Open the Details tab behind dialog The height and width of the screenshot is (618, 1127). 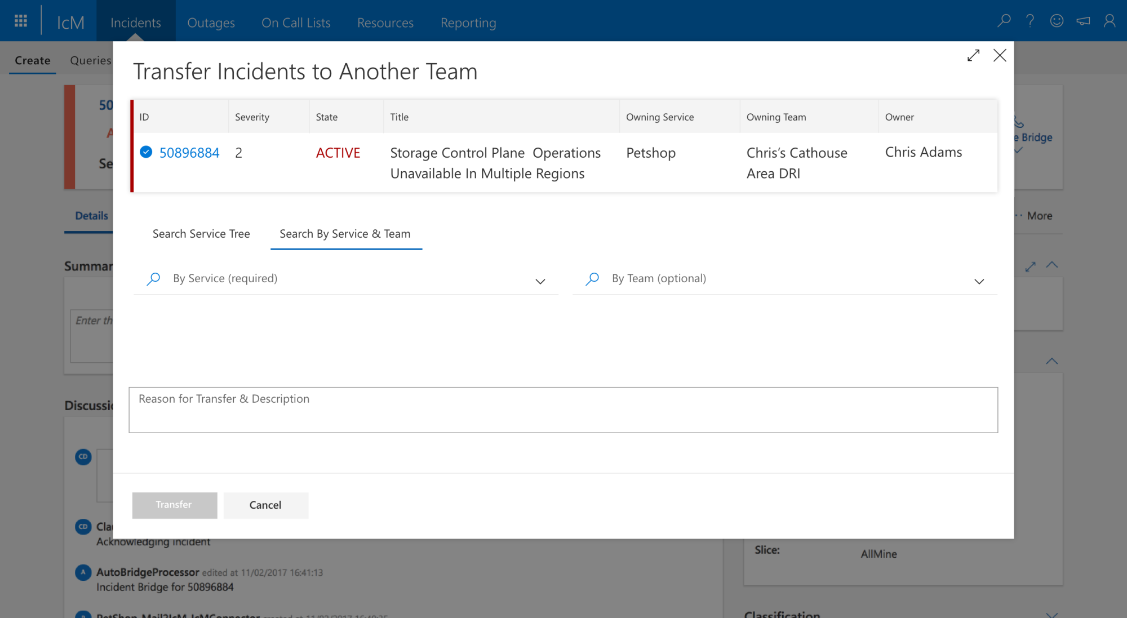click(91, 216)
